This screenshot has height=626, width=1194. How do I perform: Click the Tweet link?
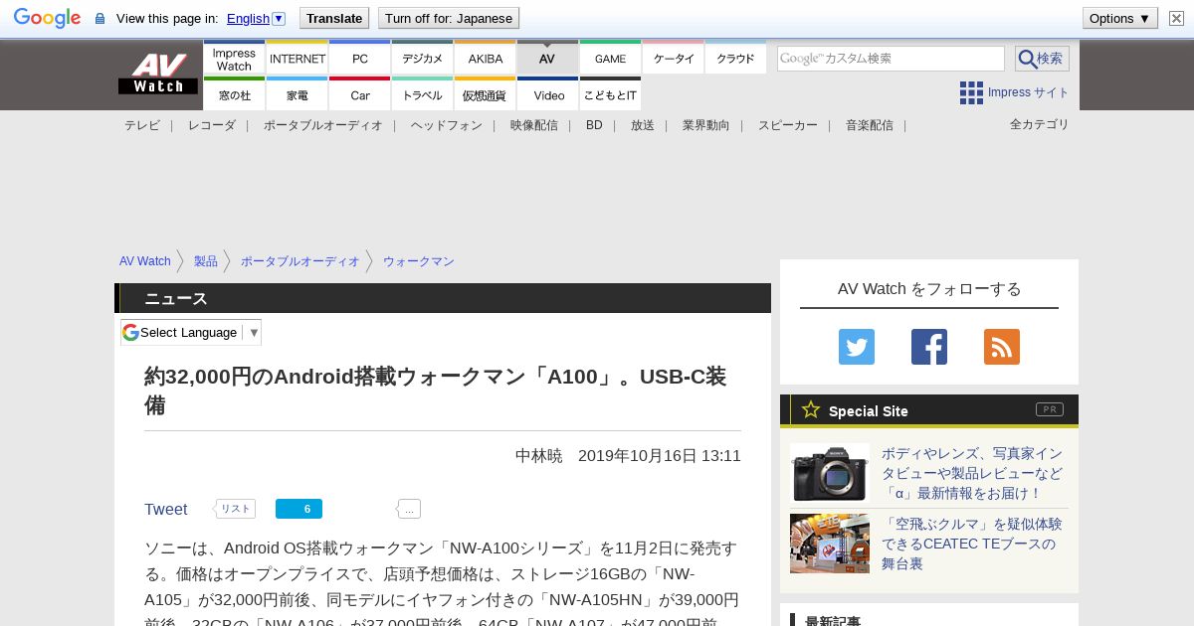click(x=165, y=510)
